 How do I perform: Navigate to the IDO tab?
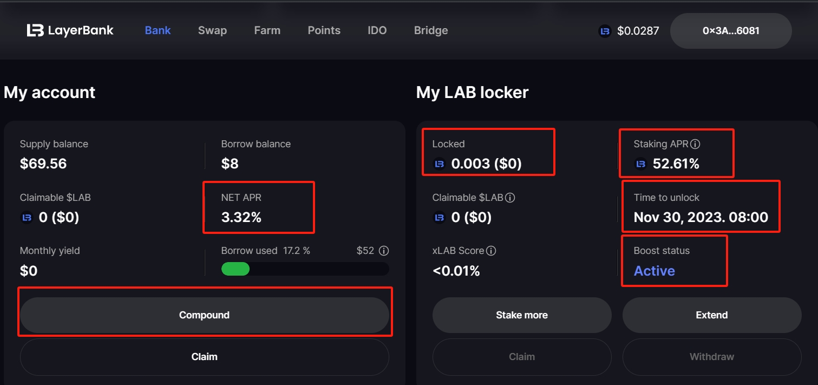click(377, 30)
